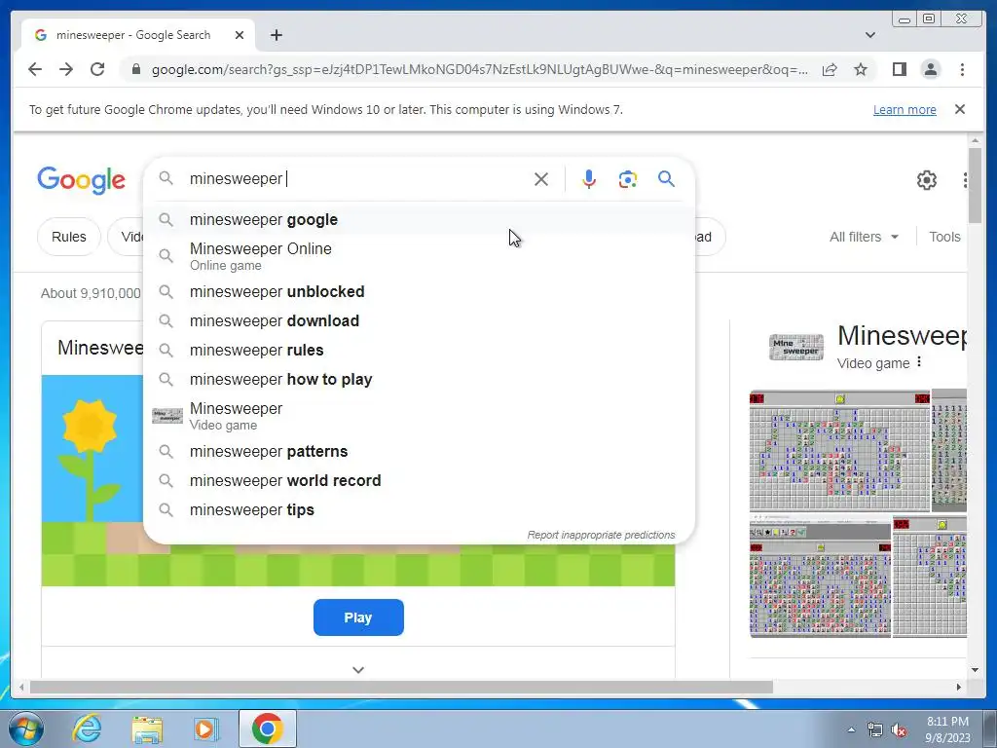Viewport: 997px width, 748px height.
Task: Start voice search with the microphone icon
Action: pos(589,179)
